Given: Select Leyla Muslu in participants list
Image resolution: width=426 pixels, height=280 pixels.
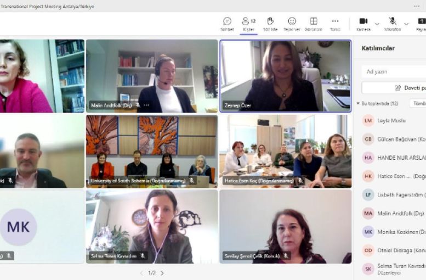Looking at the screenshot, I should click(391, 121).
